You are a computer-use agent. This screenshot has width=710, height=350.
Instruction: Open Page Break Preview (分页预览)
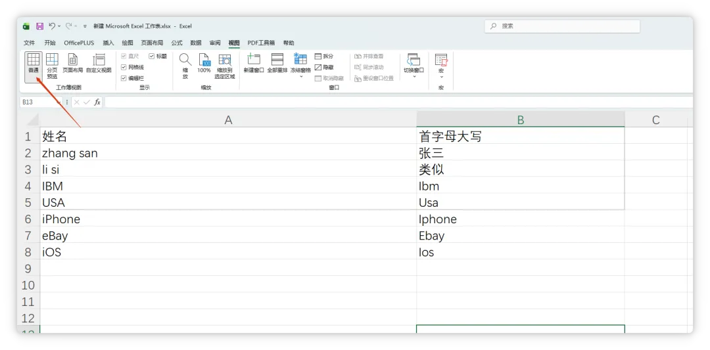tap(52, 66)
